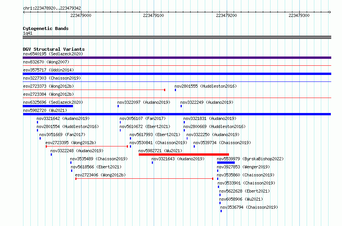Click nsv3530841 (Chaisson2019) label
Viewport: 342px width, 226px height.
(x=158, y=143)
